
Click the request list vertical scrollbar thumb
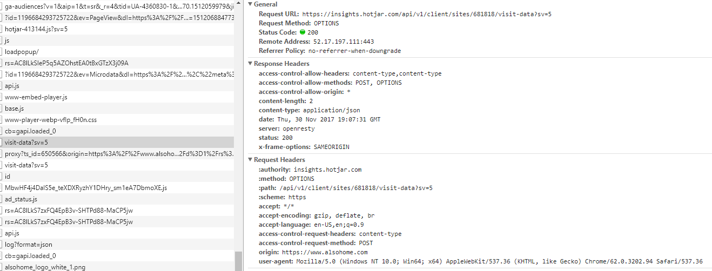[238, 261]
